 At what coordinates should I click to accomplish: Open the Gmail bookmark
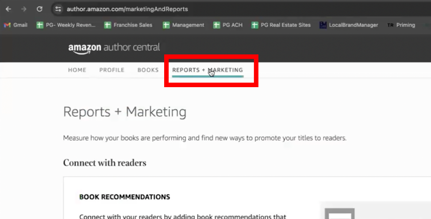15,25
